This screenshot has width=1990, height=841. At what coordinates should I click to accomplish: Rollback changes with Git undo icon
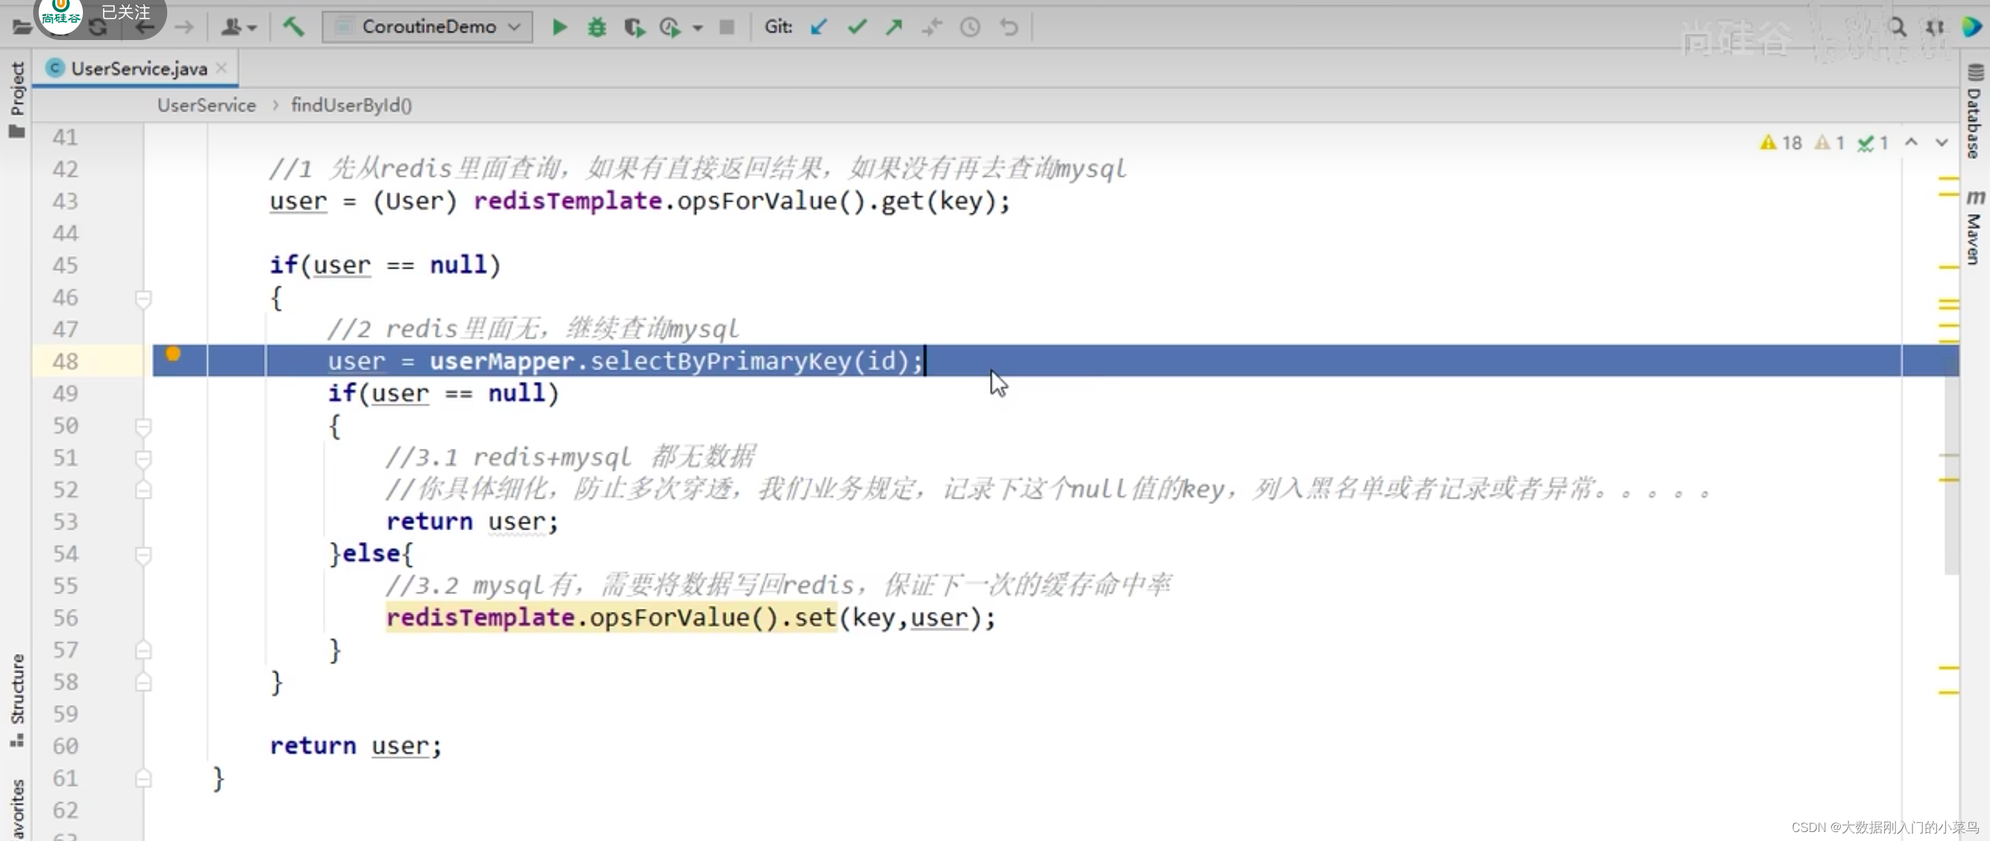[1009, 28]
